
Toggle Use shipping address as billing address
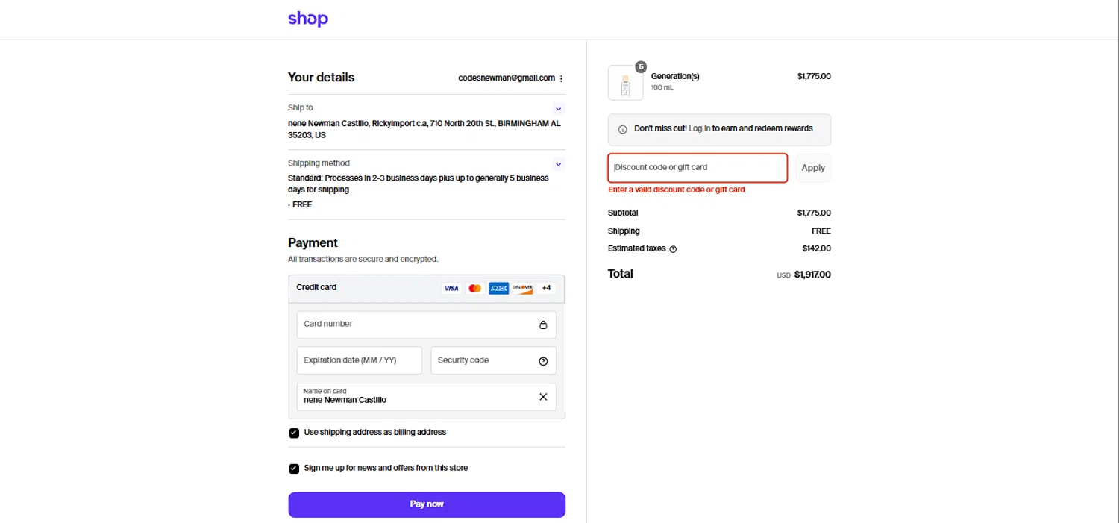click(x=294, y=433)
